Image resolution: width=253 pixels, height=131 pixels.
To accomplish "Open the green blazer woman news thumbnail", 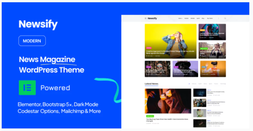I will coord(200,113).
